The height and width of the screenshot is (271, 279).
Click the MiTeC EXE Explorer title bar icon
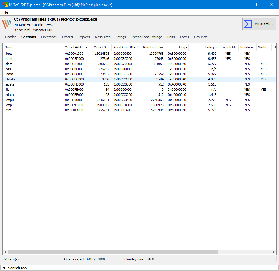point(5,5)
